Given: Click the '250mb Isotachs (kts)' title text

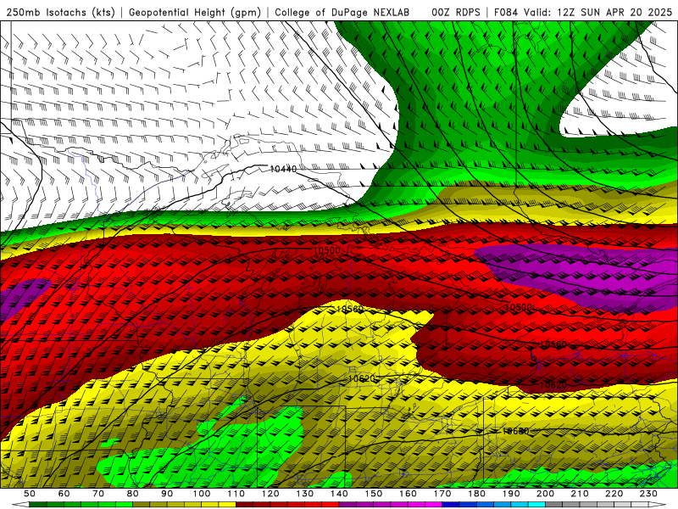Looking at the screenshot, I should tap(60, 13).
